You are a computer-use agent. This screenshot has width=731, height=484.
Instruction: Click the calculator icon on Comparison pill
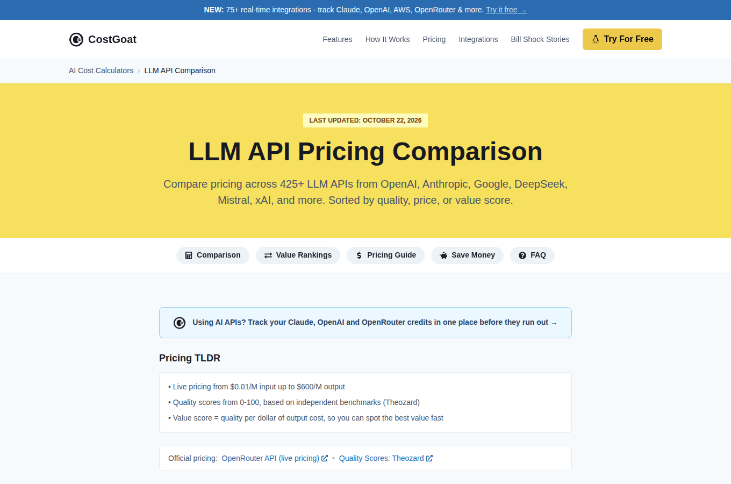[x=189, y=255]
